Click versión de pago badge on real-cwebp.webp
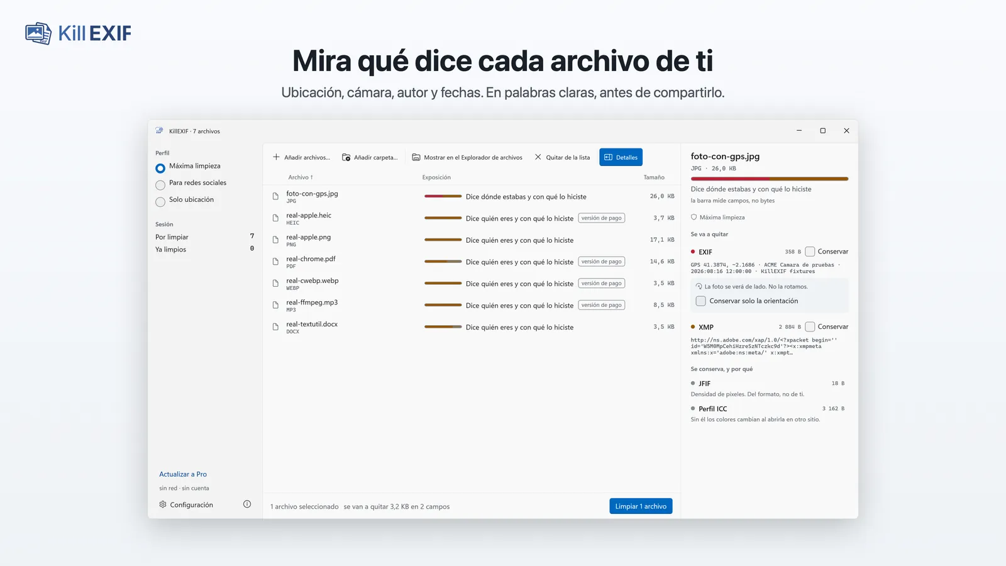 point(602,284)
